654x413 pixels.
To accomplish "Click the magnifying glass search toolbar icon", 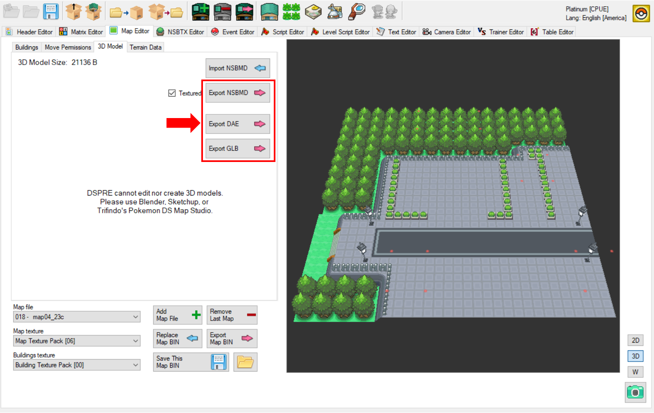I will point(357,12).
